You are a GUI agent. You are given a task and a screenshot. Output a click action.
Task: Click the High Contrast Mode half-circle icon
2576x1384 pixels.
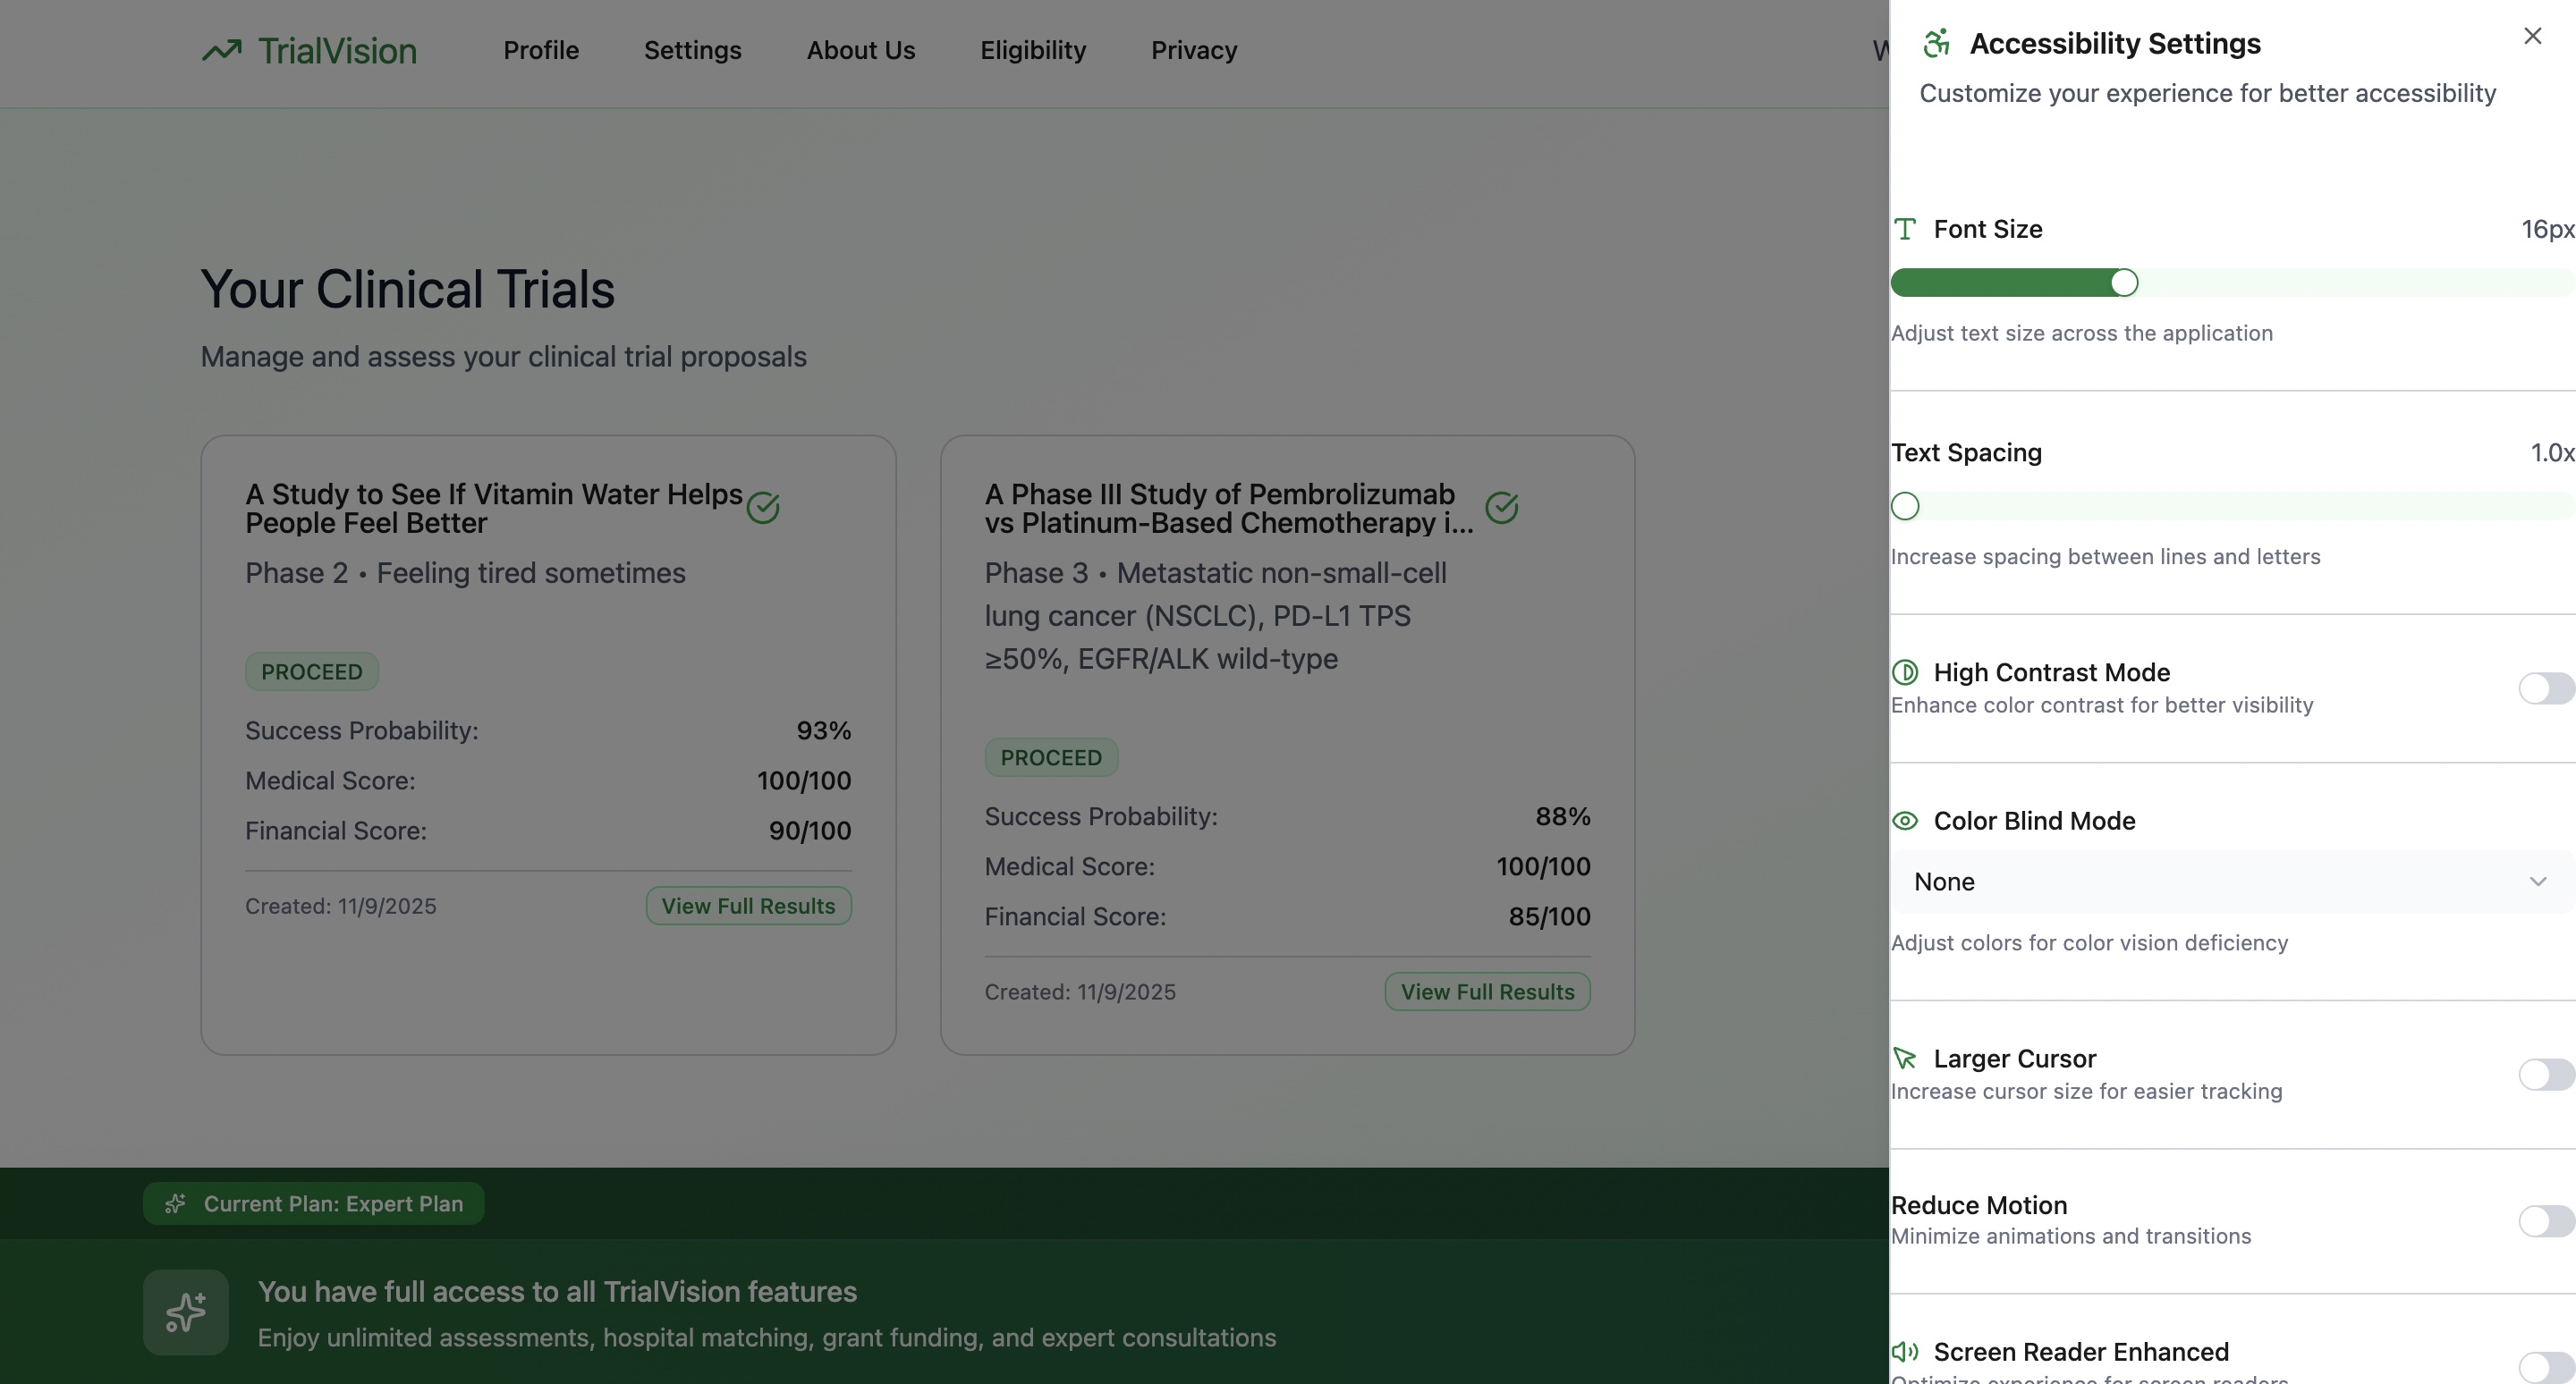click(1905, 672)
